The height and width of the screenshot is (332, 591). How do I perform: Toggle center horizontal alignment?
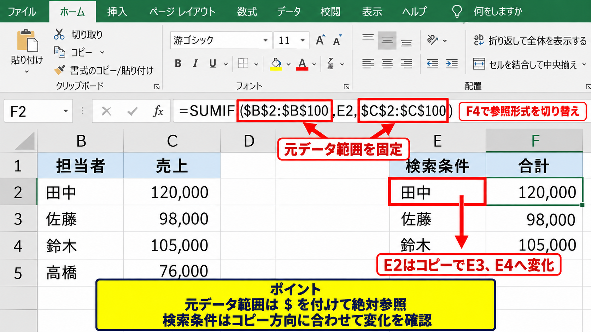tap(387, 64)
